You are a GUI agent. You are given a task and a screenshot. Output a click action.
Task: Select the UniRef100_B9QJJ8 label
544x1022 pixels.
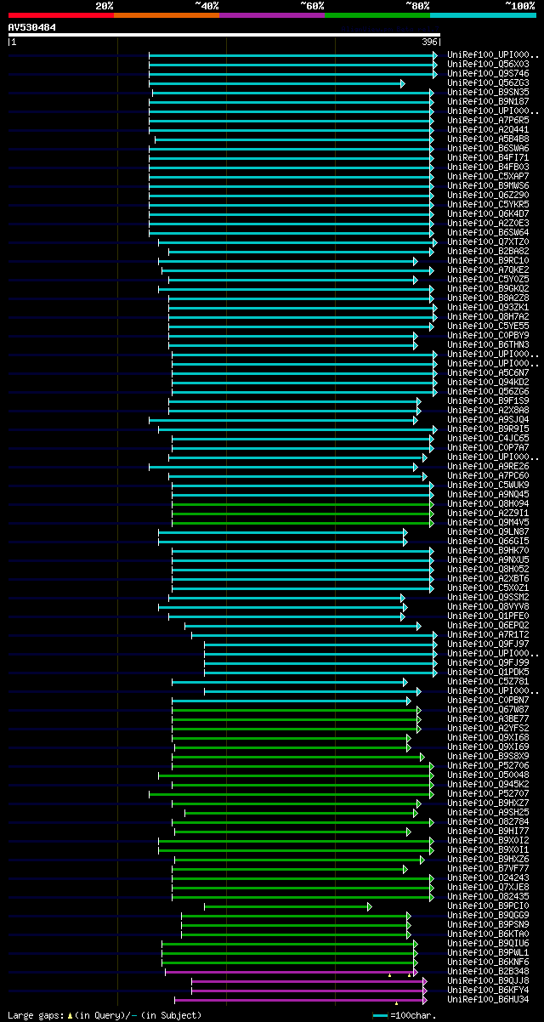click(x=488, y=980)
